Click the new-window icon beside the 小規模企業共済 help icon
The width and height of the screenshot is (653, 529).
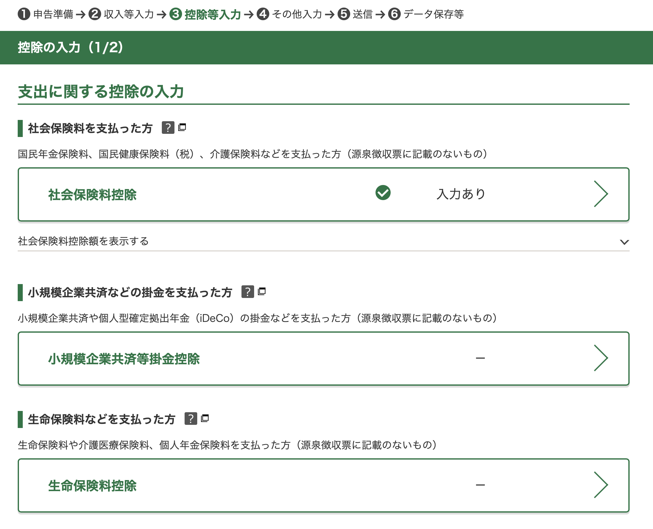[262, 291]
